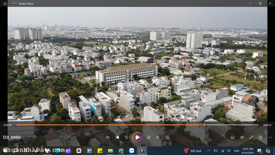Toggle repeat mode
The width and height of the screenshot is (275, 155).
point(167,137)
